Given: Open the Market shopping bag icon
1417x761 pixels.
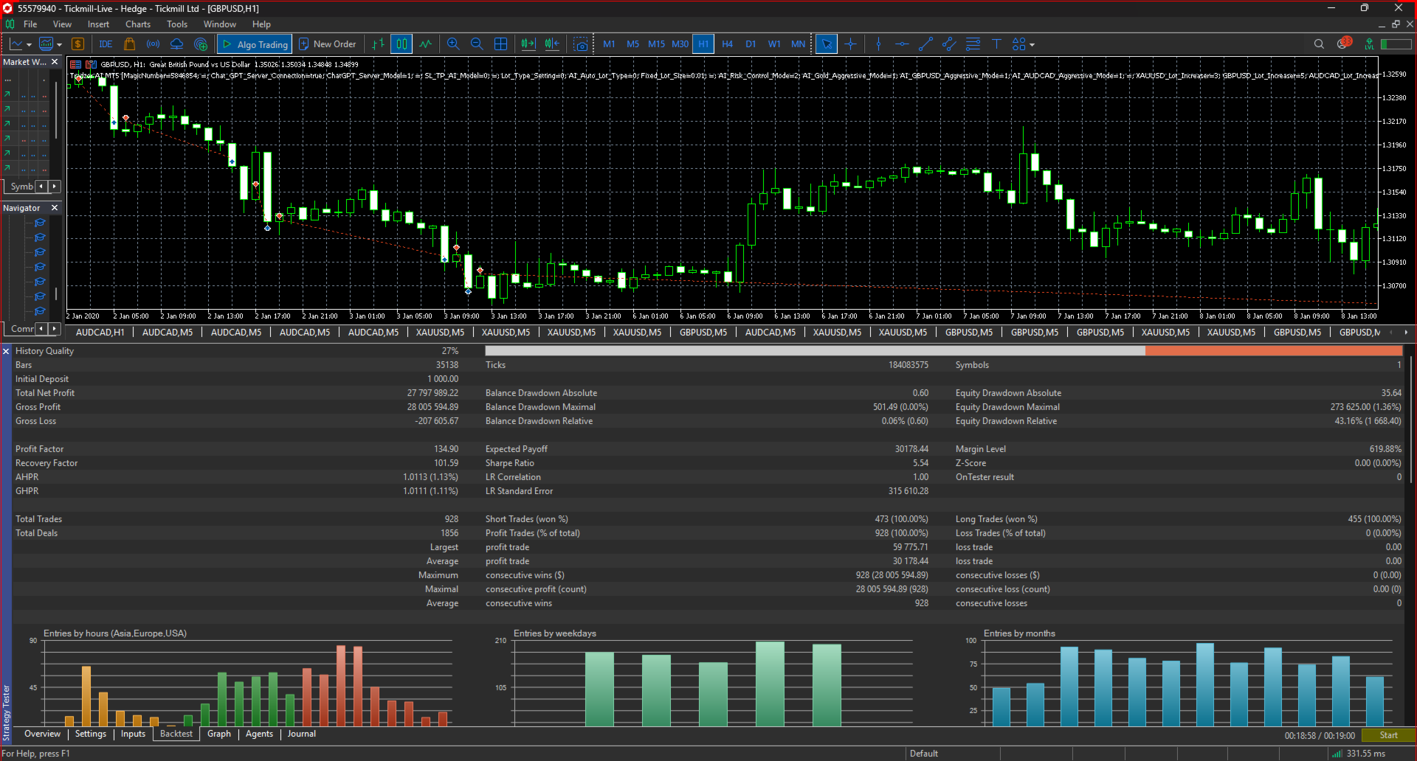Looking at the screenshot, I should [x=129, y=44].
